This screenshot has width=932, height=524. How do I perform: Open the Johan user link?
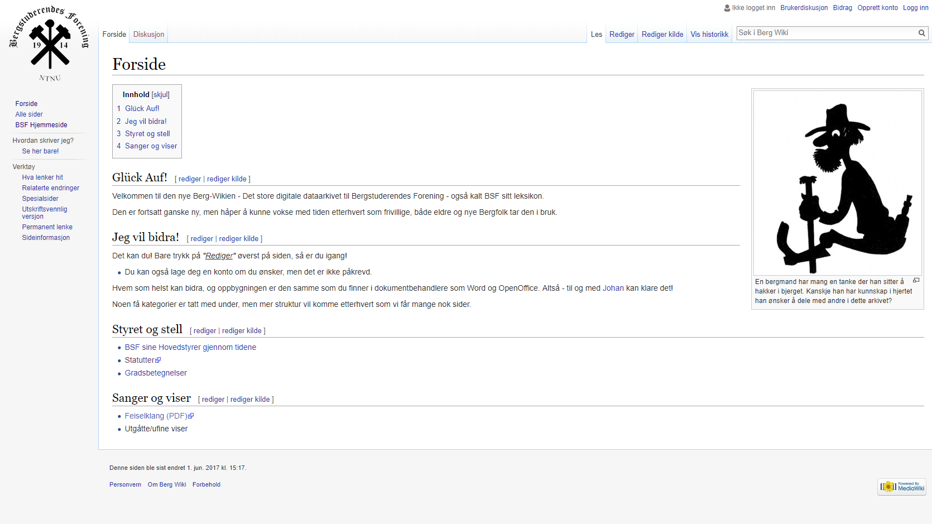coord(613,289)
